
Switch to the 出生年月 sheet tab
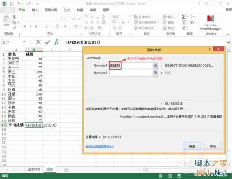(34, 169)
